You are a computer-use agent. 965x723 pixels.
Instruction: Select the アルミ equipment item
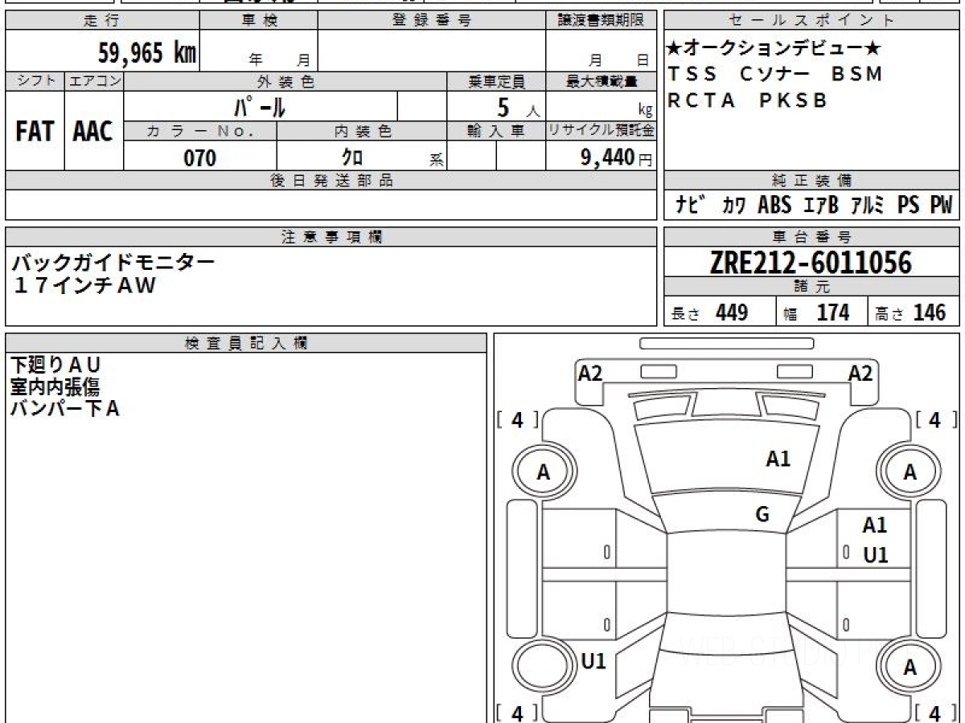[868, 205]
